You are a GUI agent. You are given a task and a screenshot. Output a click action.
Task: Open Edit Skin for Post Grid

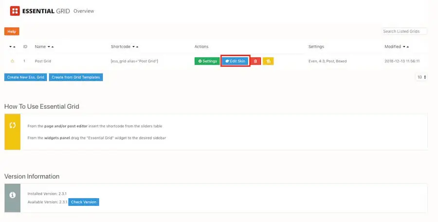[235, 61]
